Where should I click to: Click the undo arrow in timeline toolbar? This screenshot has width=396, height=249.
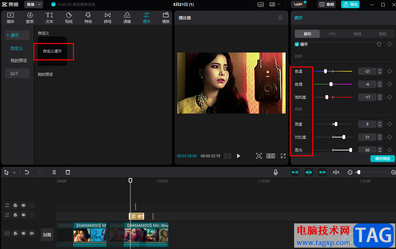(27, 172)
